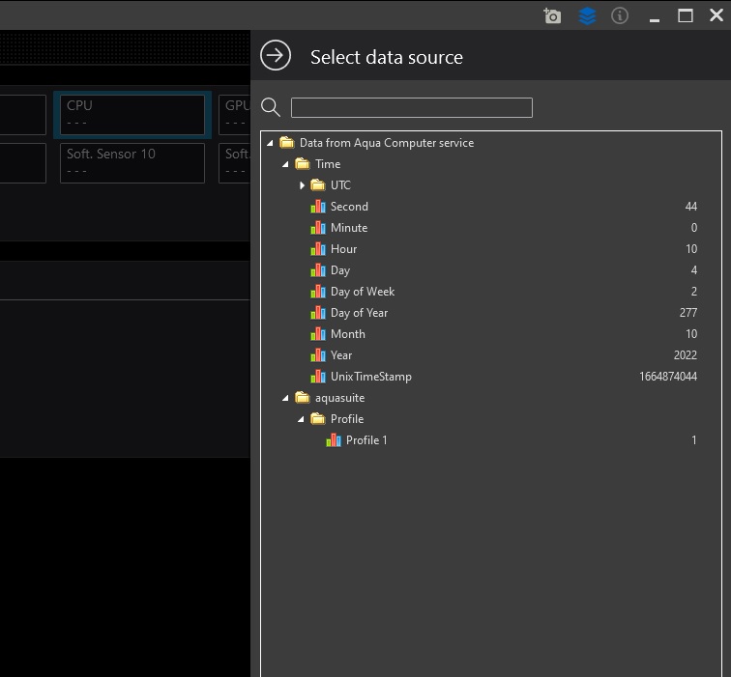
Task: Click the chart icon beside UnixTimeStamp
Action: 318,377
